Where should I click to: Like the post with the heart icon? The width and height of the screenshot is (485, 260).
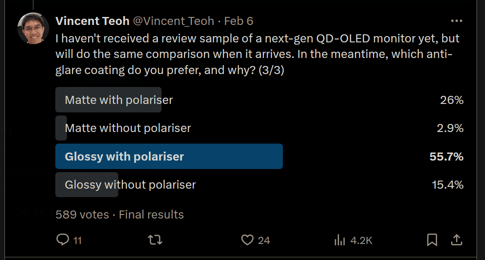tap(247, 240)
